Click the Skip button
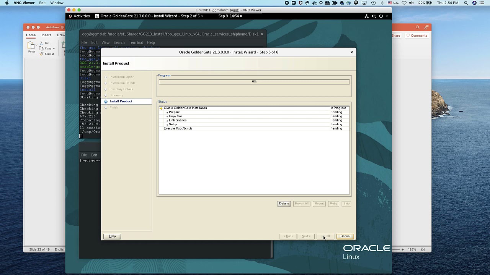490x275 pixels. (346, 204)
